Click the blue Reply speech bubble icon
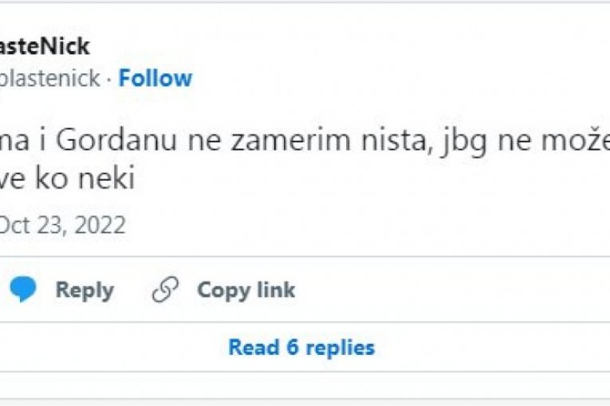The height and width of the screenshot is (406, 610). coord(22,290)
